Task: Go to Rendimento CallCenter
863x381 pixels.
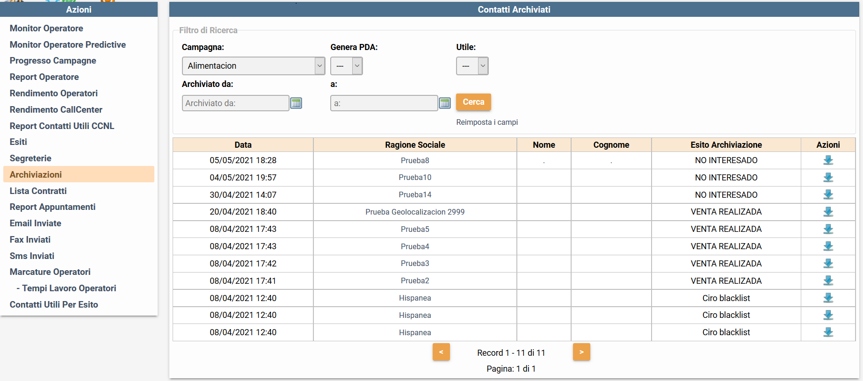Action: point(56,110)
